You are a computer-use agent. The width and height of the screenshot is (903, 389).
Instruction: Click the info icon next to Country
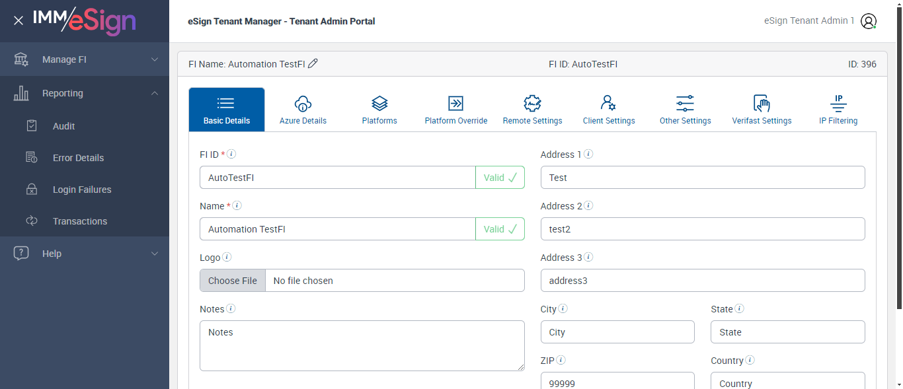(750, 360)
